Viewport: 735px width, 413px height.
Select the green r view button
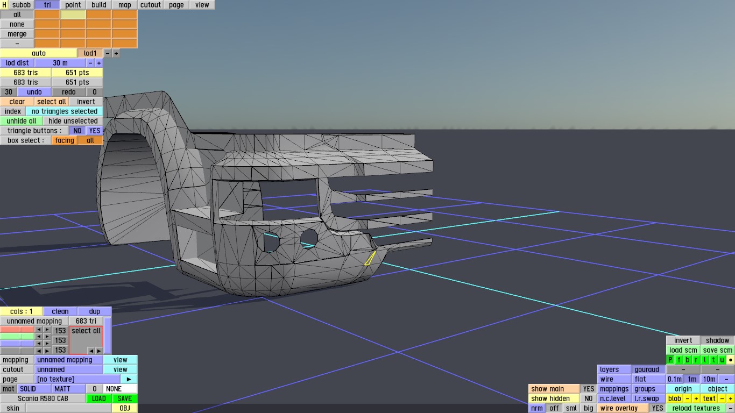click(x=696, y=360)
